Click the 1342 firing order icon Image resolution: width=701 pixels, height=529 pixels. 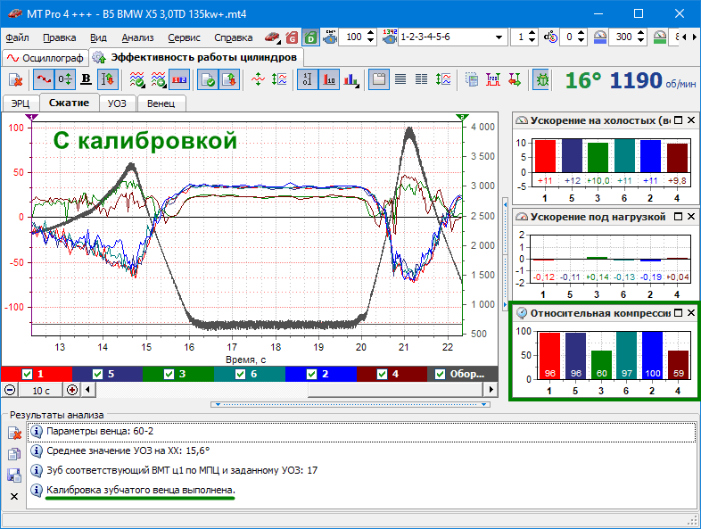coord(390,37)
